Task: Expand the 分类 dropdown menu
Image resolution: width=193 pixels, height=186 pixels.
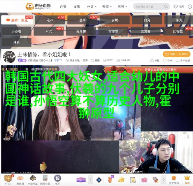Action: click(x=92, y=7)
